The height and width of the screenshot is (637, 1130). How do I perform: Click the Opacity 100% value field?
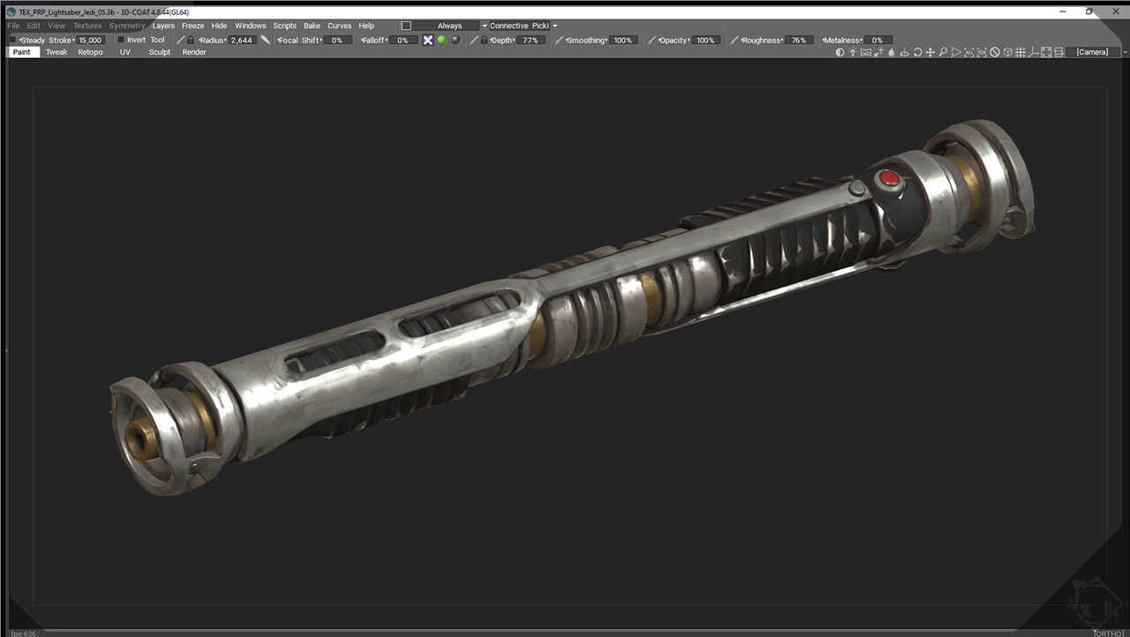point(705,40)
